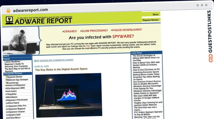Click the laptop chart article image

click(x=69, y=95)
